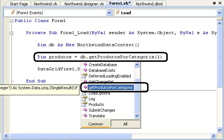Open the Northwind.designer.vb tab
Screen dimensions: 224x140
(x=84, y=4)
